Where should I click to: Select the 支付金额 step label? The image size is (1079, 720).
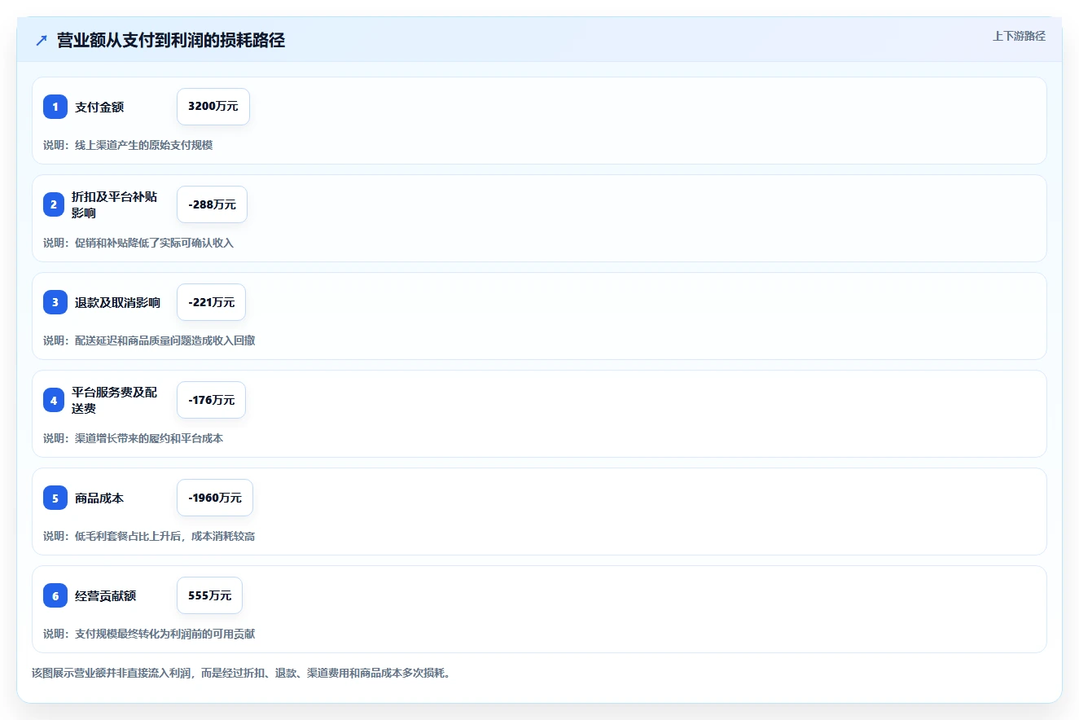(x=99, y=107)
